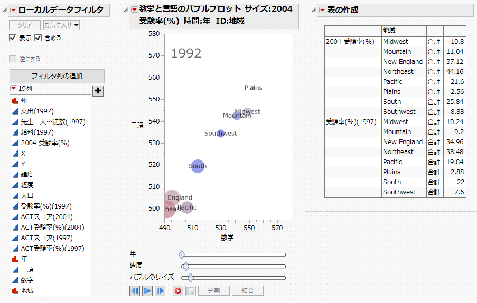Select 2004 受験率(%) in column list
The height and width of the screenshot is (303, 477).
click(45, 143)
